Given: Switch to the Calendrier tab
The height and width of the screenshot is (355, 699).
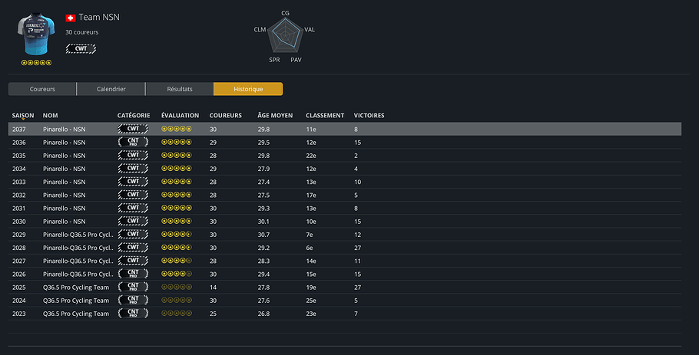Looking at the screenshot, I should [111, 89].
